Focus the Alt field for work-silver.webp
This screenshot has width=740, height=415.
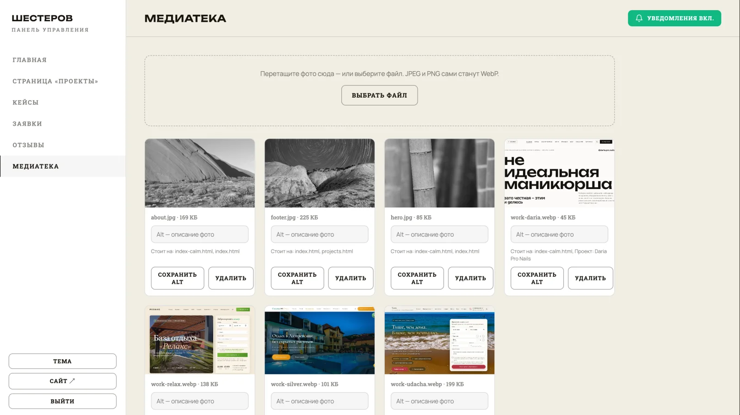(320, 401)
